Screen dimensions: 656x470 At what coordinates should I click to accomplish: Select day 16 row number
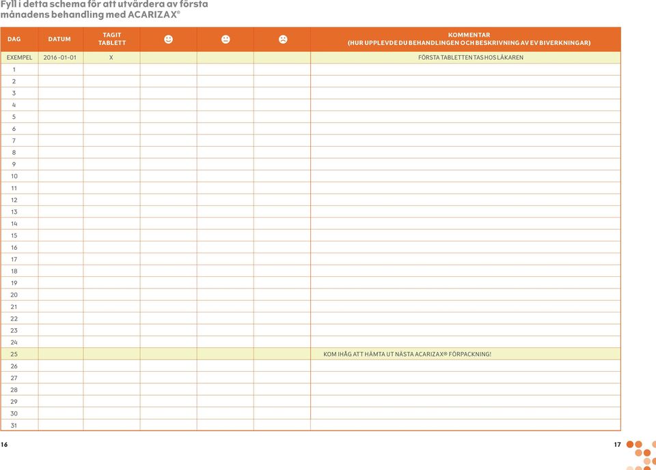click(14, 248)
